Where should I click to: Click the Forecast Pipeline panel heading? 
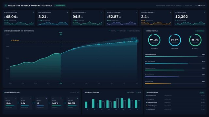pyautogui.click(x=12, y=93)
